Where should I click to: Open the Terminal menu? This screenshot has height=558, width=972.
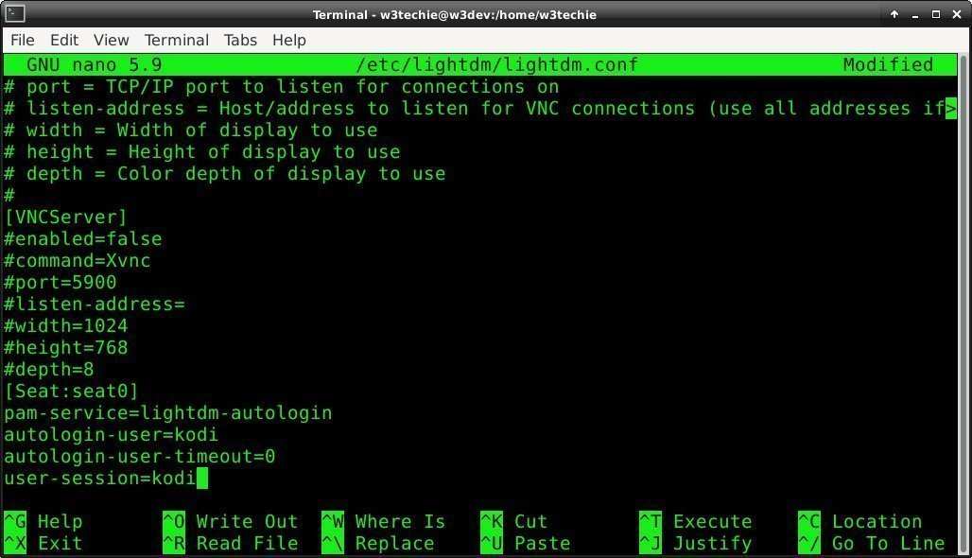[176, 40]
